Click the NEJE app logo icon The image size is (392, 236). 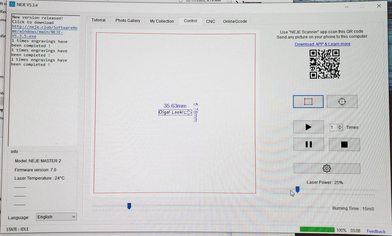coord(12,5)
